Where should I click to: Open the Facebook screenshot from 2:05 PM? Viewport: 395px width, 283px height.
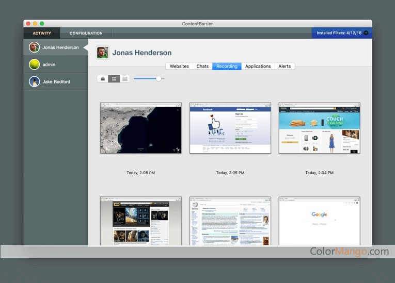230,128
